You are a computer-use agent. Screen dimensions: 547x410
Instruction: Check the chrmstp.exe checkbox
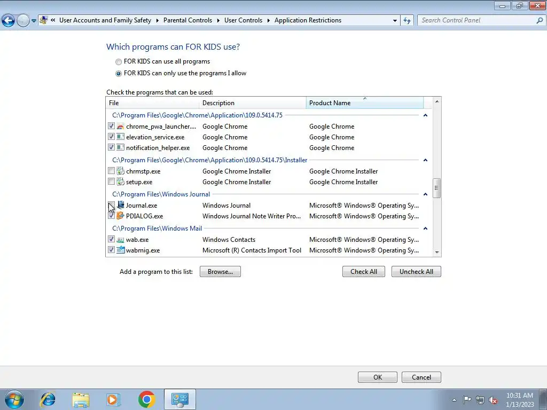pos(111,171)
